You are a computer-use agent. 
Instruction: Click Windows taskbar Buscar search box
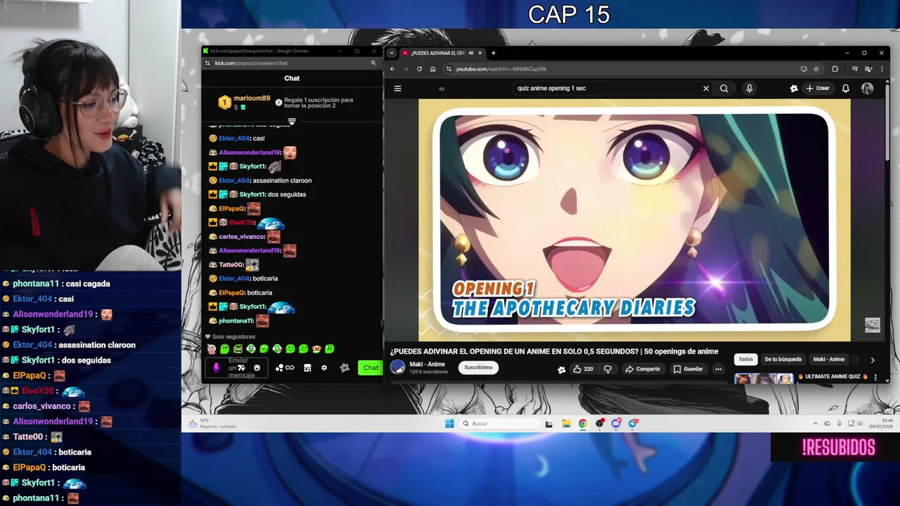click(x=500, y=423)
